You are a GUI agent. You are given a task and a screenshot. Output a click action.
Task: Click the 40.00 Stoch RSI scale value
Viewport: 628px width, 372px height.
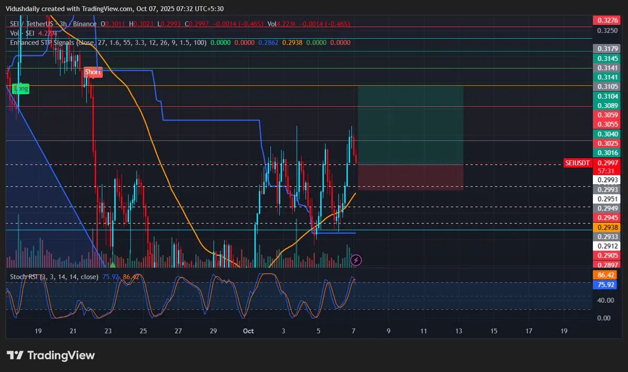pos(605,300)
